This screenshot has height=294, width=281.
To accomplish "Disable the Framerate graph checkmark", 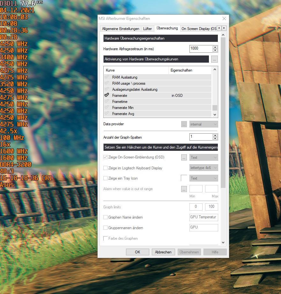I will 107,95.
